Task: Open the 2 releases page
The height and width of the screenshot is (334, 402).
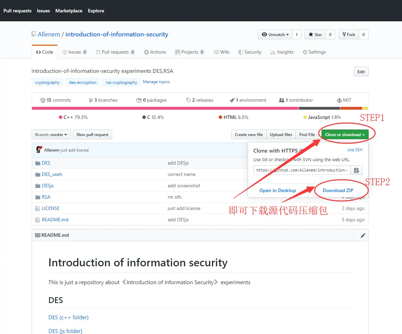Action: [x=199, y=100]
